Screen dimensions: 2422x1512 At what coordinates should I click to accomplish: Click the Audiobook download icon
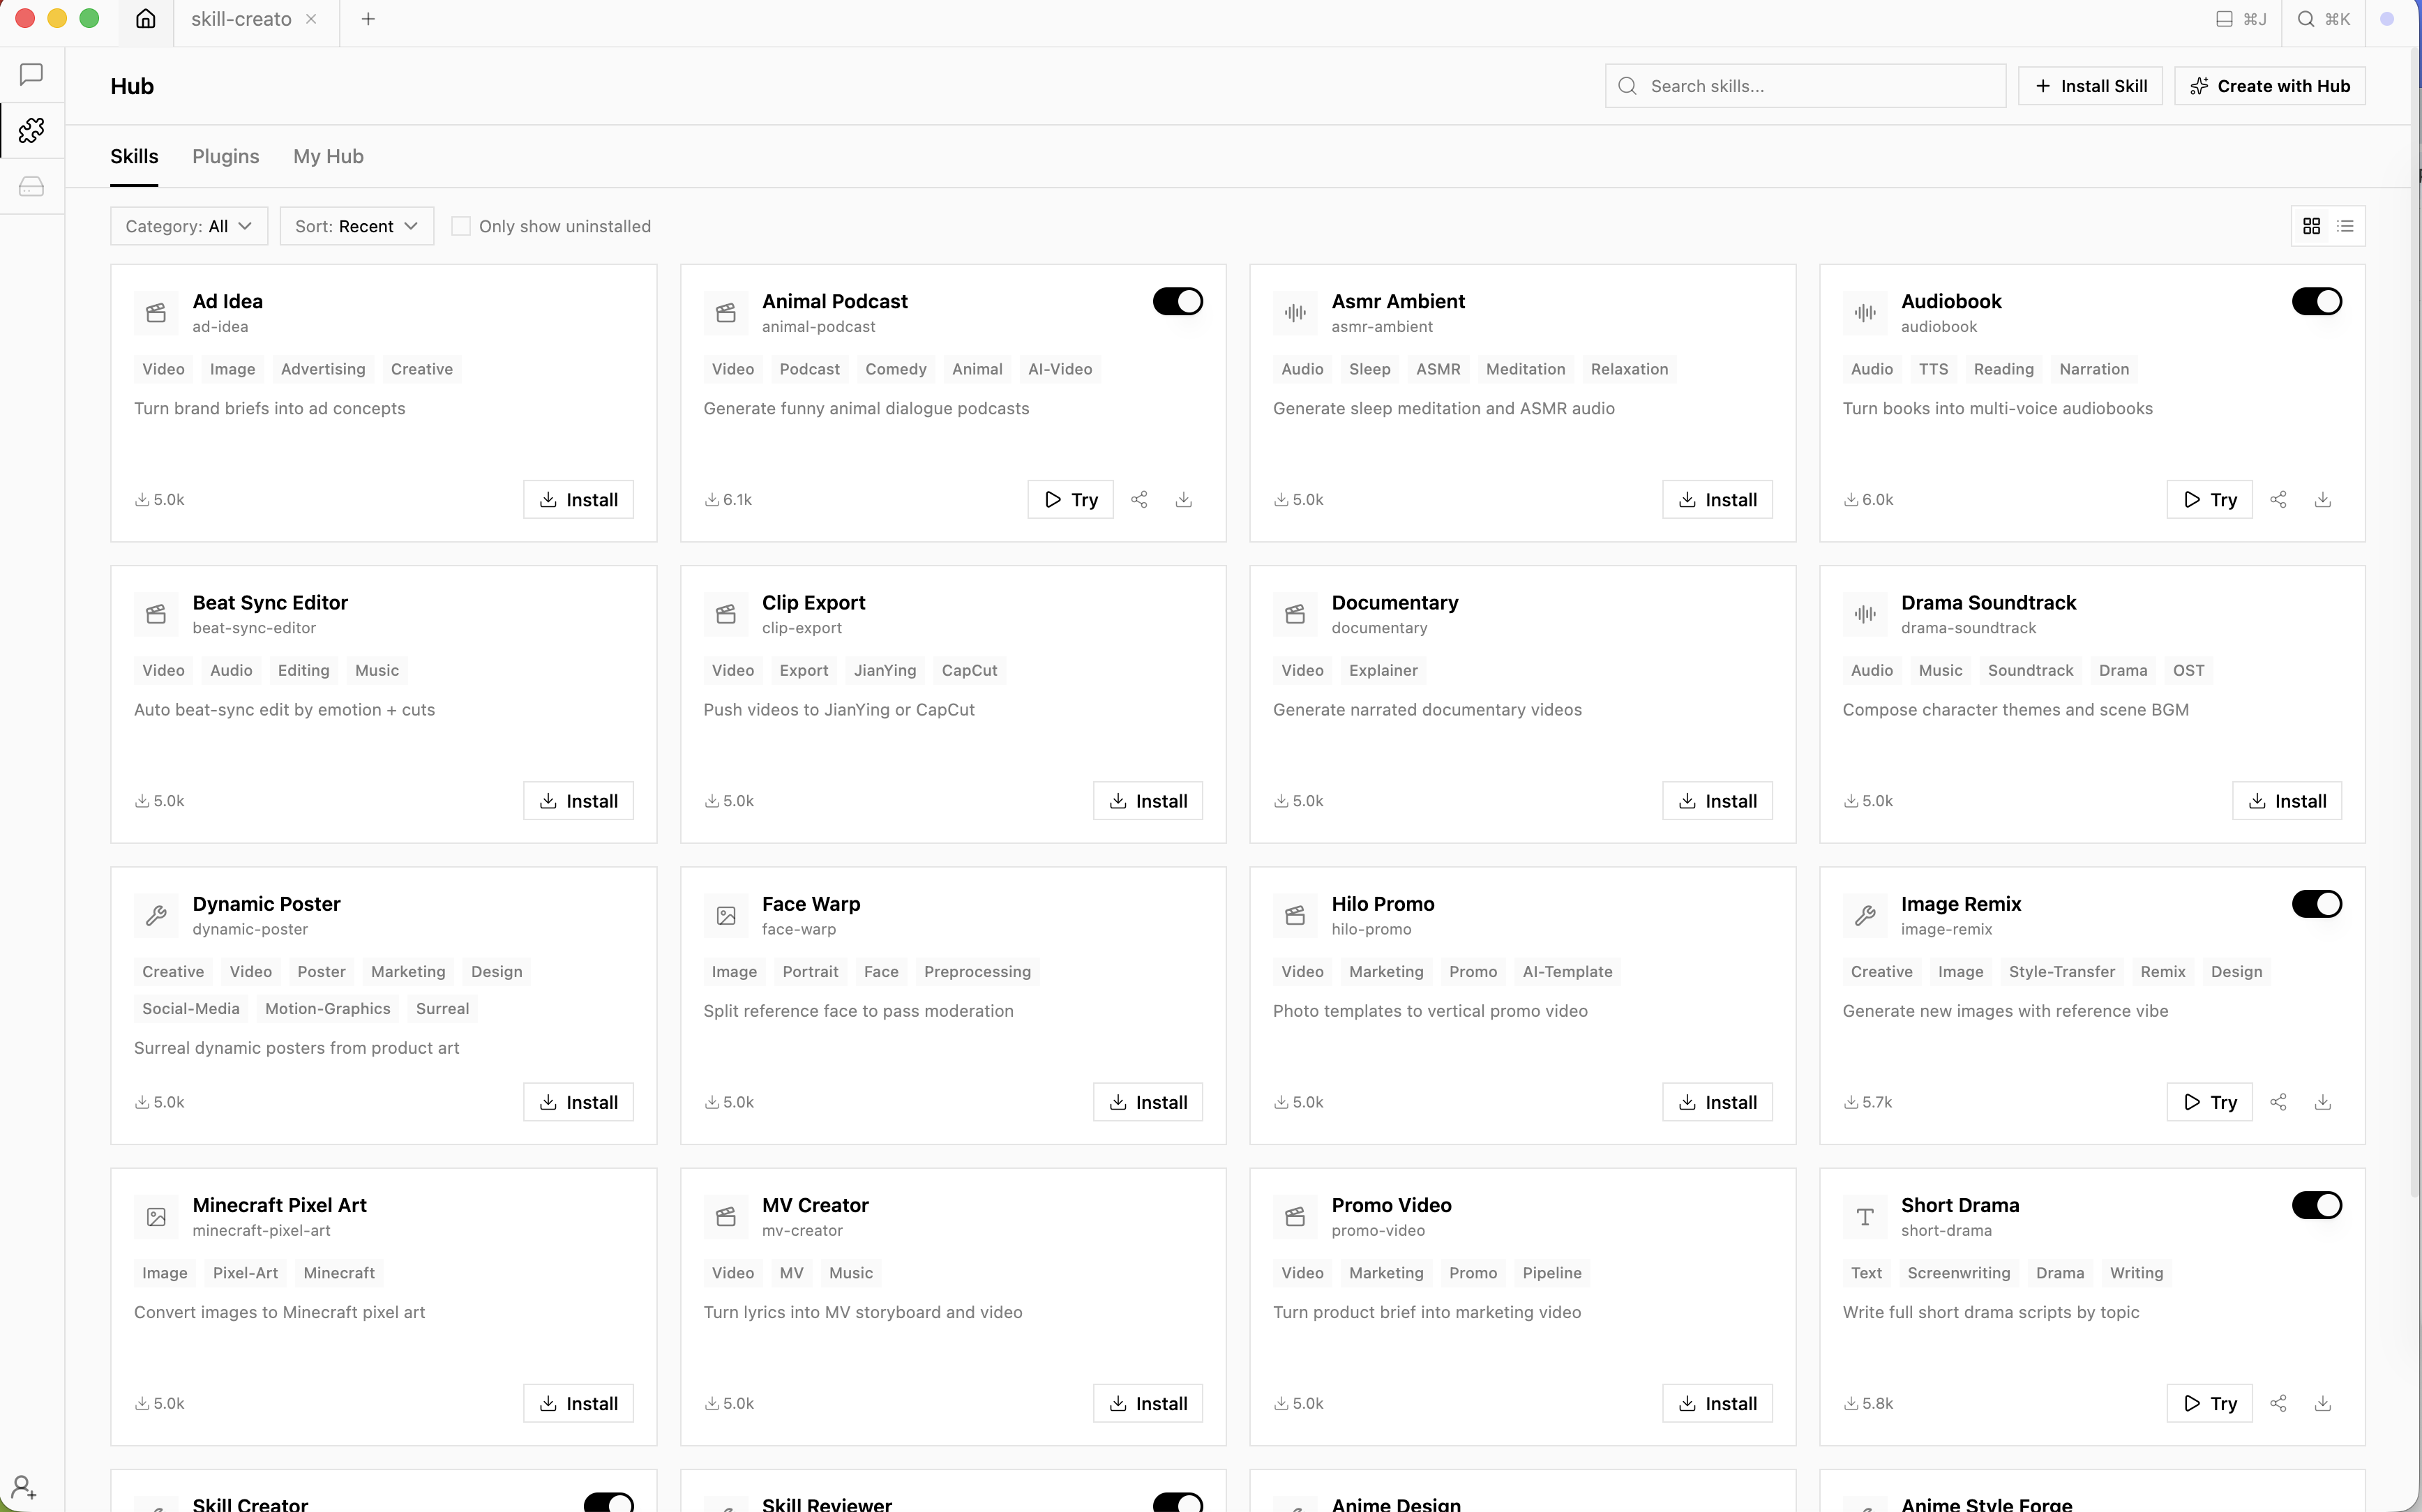(x=2323, y=499)
